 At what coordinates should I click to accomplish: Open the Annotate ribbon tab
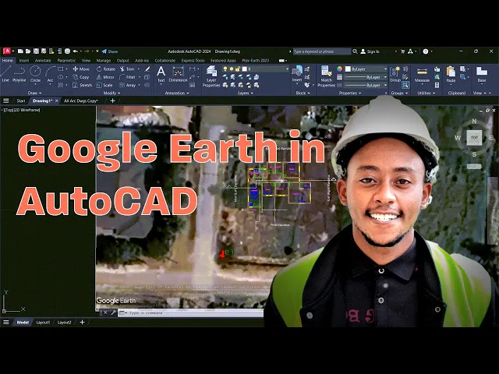43,61
